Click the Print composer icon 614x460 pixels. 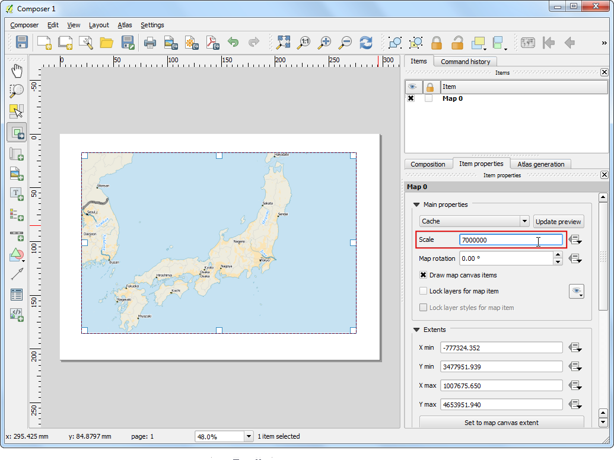(149, 43)
